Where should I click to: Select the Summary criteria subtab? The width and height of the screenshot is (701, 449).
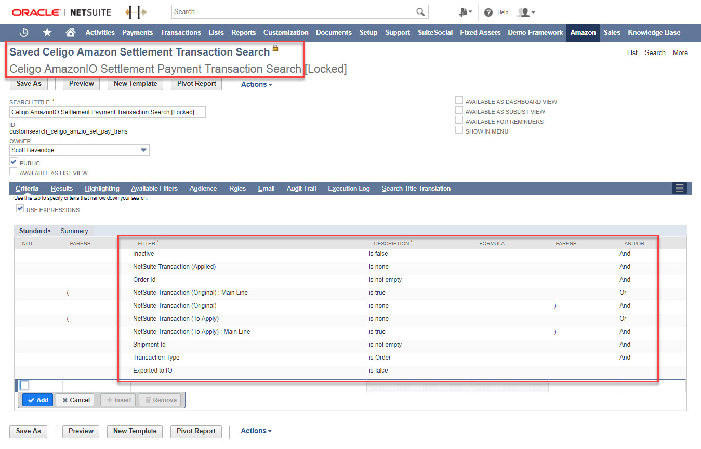coord(74,231)
